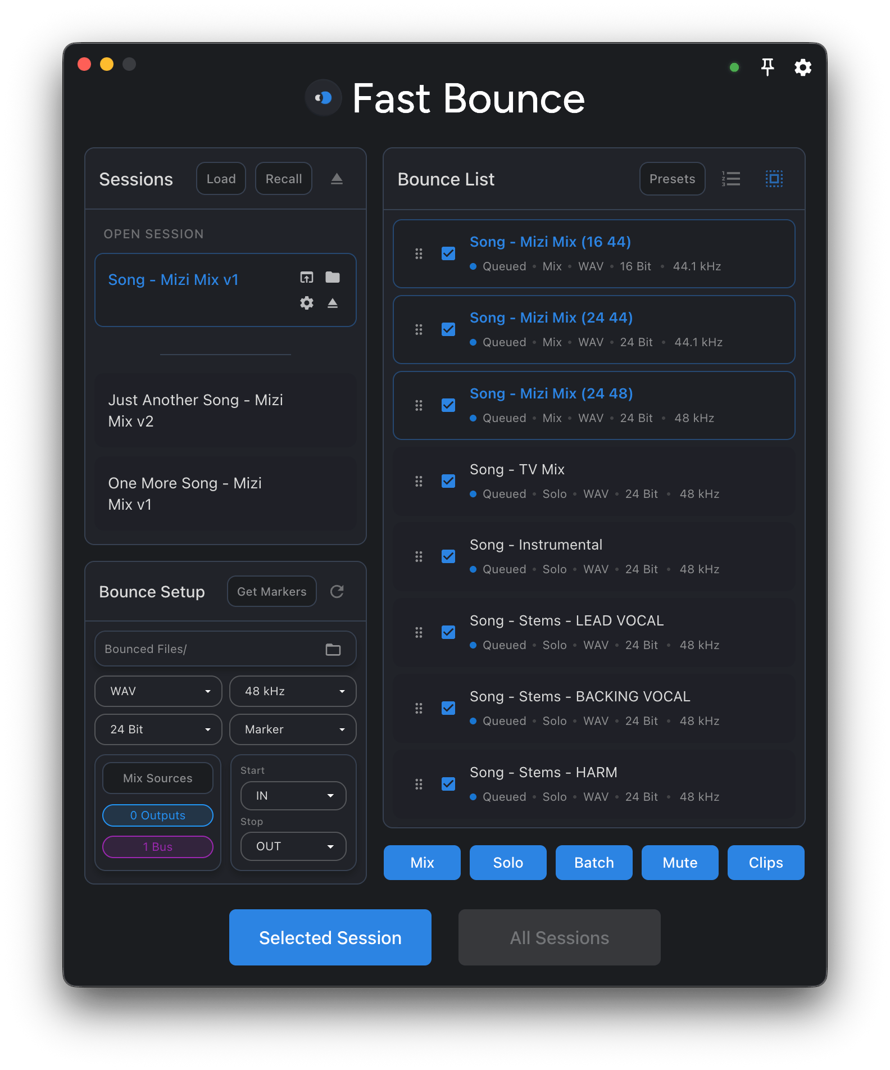Select the Mix bounce type

[x=422, y=863]
